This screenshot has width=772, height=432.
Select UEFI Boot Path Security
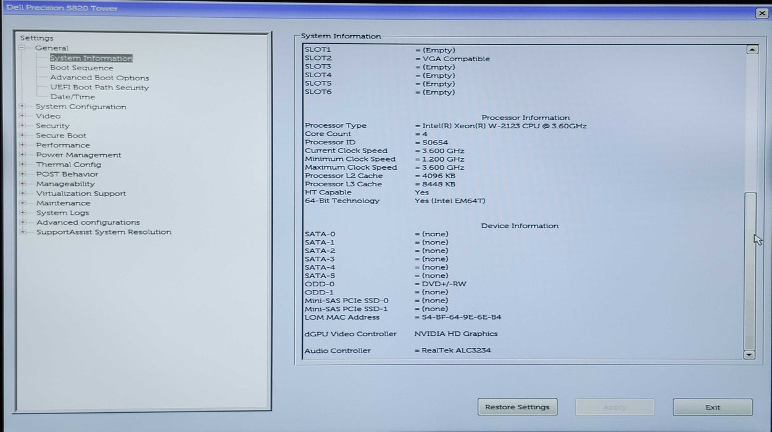pos(99,88)
